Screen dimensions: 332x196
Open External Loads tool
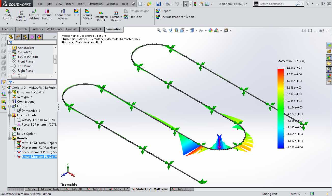[47, 15]
